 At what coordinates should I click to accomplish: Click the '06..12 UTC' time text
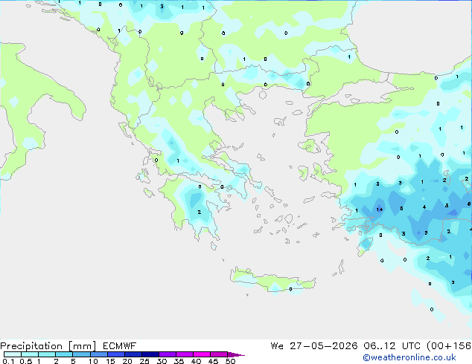point(392,346)
